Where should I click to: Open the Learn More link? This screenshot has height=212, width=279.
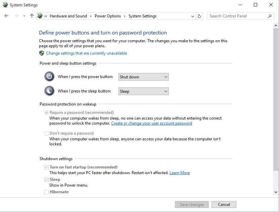coord(180,172)
